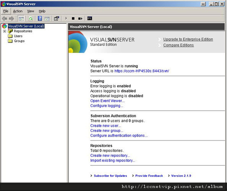Click the Refresh toolbar icon
The height and width of the screenshot is (191, 227).
click(x=31, y=18)
